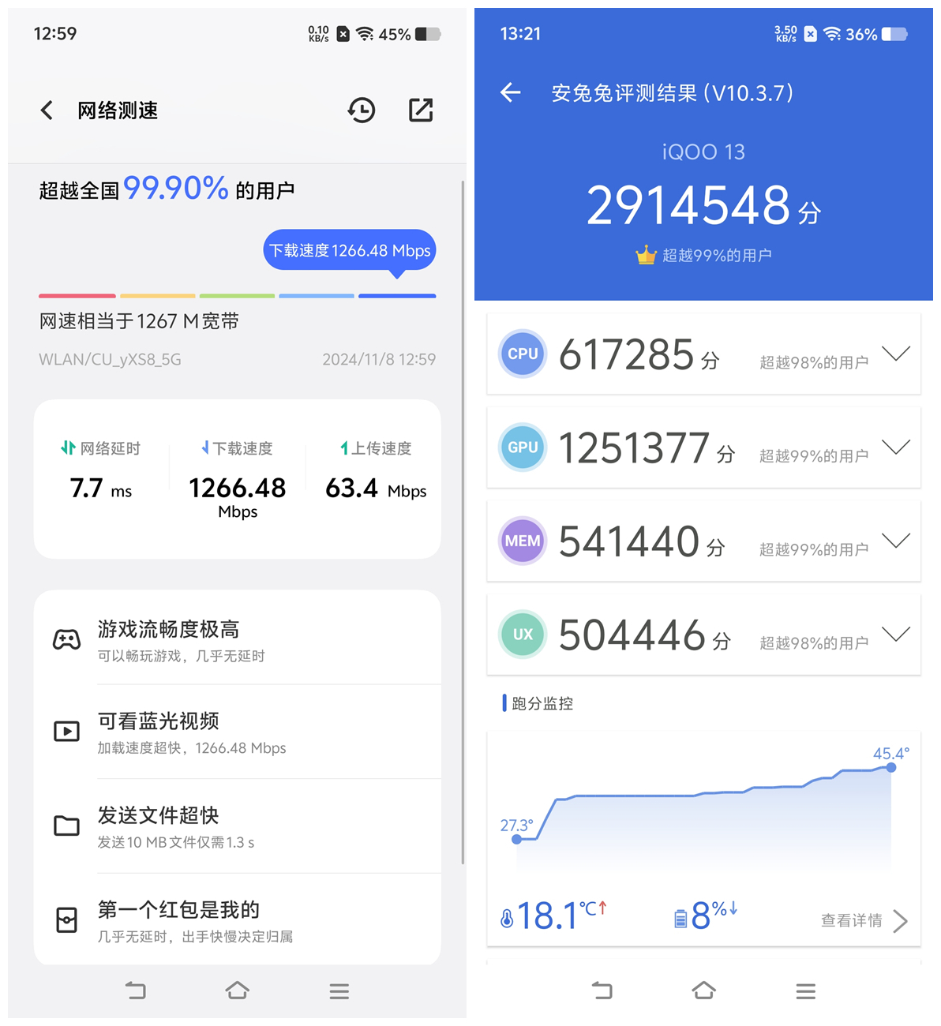Tap the MEM score badge icon

coord(523,541)
